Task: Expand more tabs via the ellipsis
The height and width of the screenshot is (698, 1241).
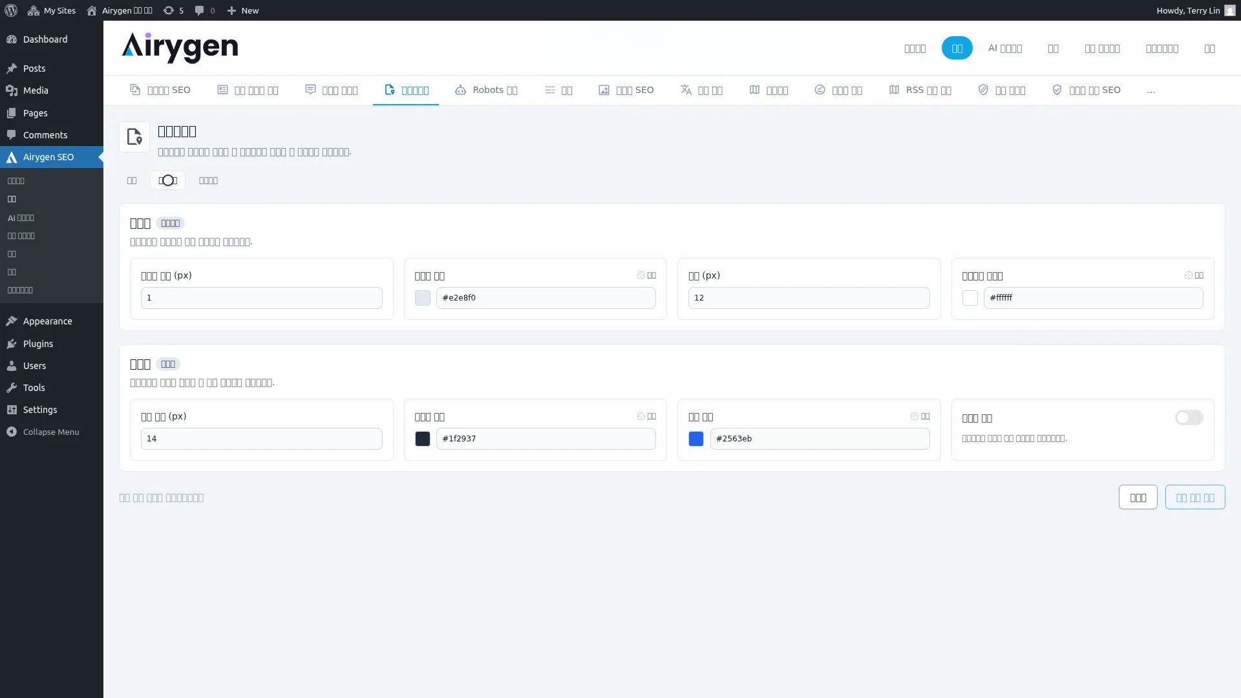Action: point(1151,90)
